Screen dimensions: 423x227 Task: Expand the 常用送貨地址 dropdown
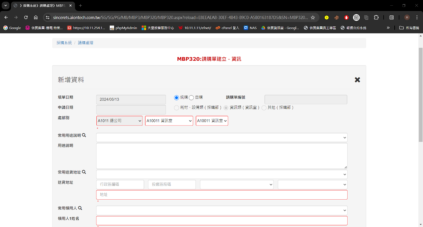pos(222,174)
